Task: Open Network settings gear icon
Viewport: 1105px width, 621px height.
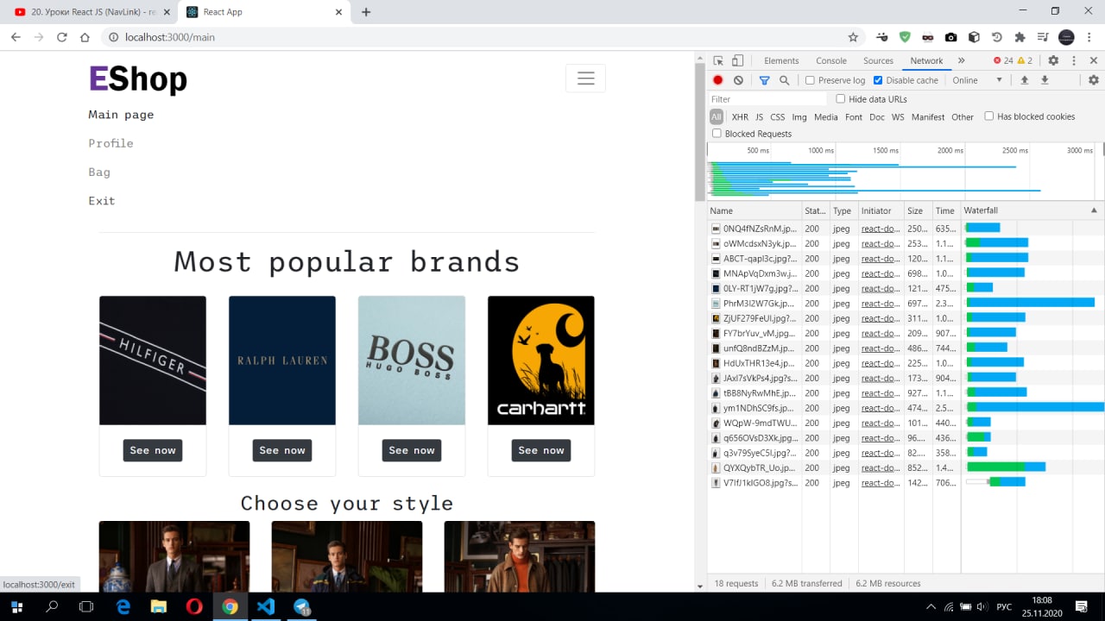Action: 1094,80
